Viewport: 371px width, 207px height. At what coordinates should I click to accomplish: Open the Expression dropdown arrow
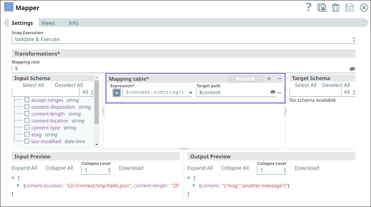[x=190, y=92]
